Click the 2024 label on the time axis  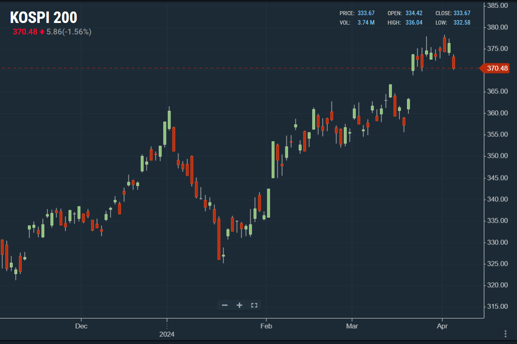coord(167,334)
